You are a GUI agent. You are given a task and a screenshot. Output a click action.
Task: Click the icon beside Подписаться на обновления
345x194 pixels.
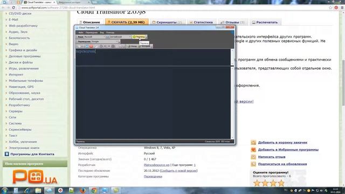[x=253, y=164]
